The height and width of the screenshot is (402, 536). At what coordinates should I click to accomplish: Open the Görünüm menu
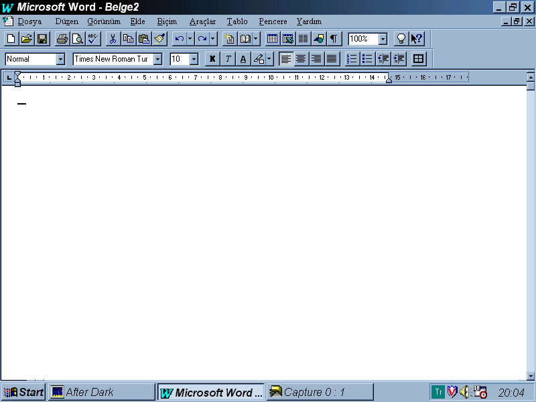[x=104, y=21]
